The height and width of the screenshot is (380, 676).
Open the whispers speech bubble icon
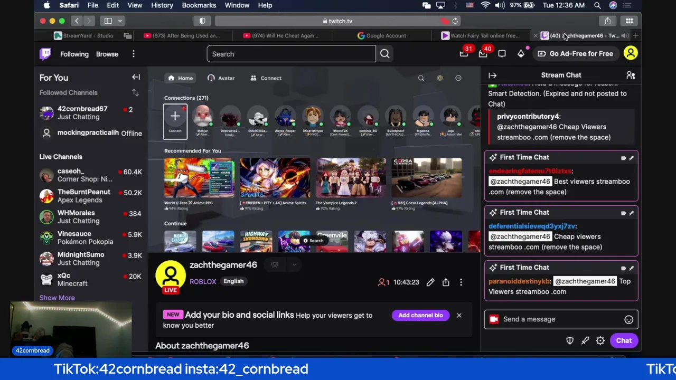tap(502, 54)
